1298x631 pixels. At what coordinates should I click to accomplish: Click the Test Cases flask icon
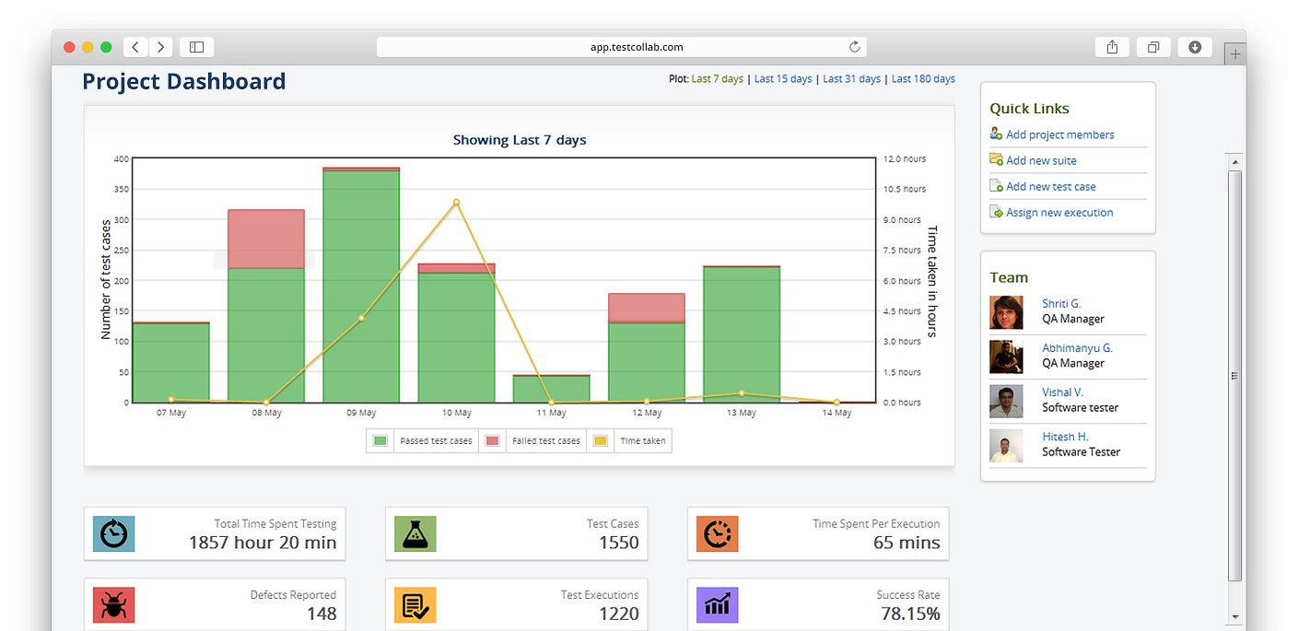pyautogui.click(x=415, y=533)
